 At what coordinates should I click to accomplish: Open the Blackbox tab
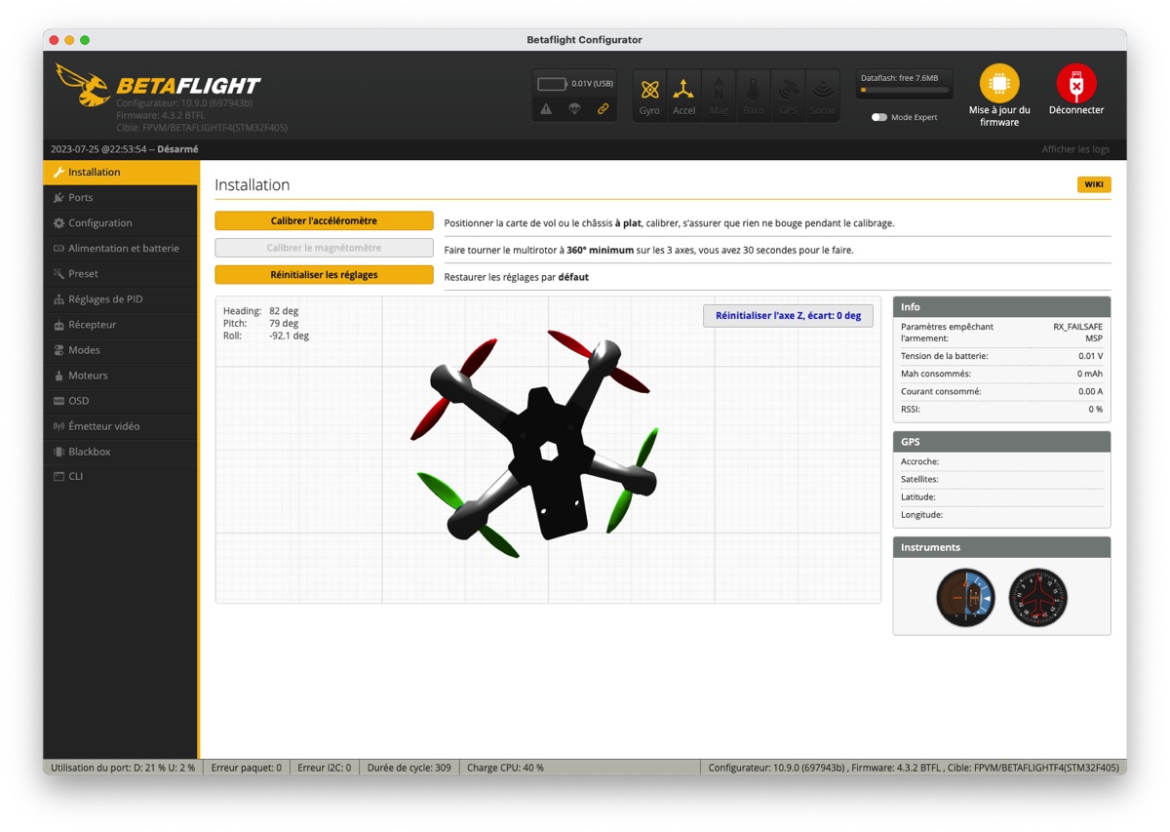pyautogui.click(x=120, y=451)
